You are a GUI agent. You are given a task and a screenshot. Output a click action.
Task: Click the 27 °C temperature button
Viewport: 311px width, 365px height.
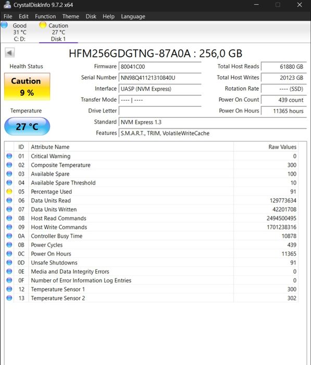coord(27,126)
